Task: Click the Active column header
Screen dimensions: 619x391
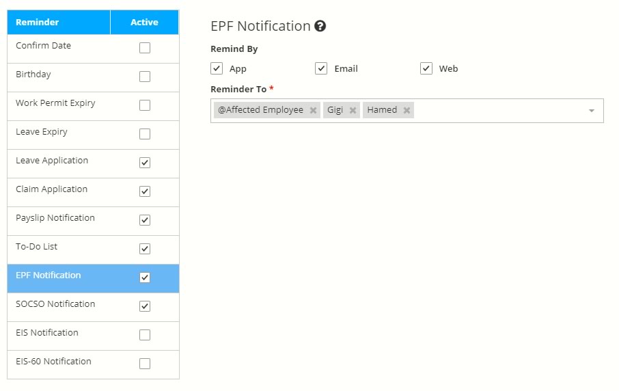Action: click(144, 23)
